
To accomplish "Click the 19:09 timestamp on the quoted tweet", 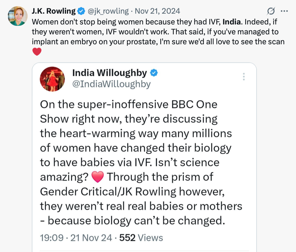I will [51, 238].
